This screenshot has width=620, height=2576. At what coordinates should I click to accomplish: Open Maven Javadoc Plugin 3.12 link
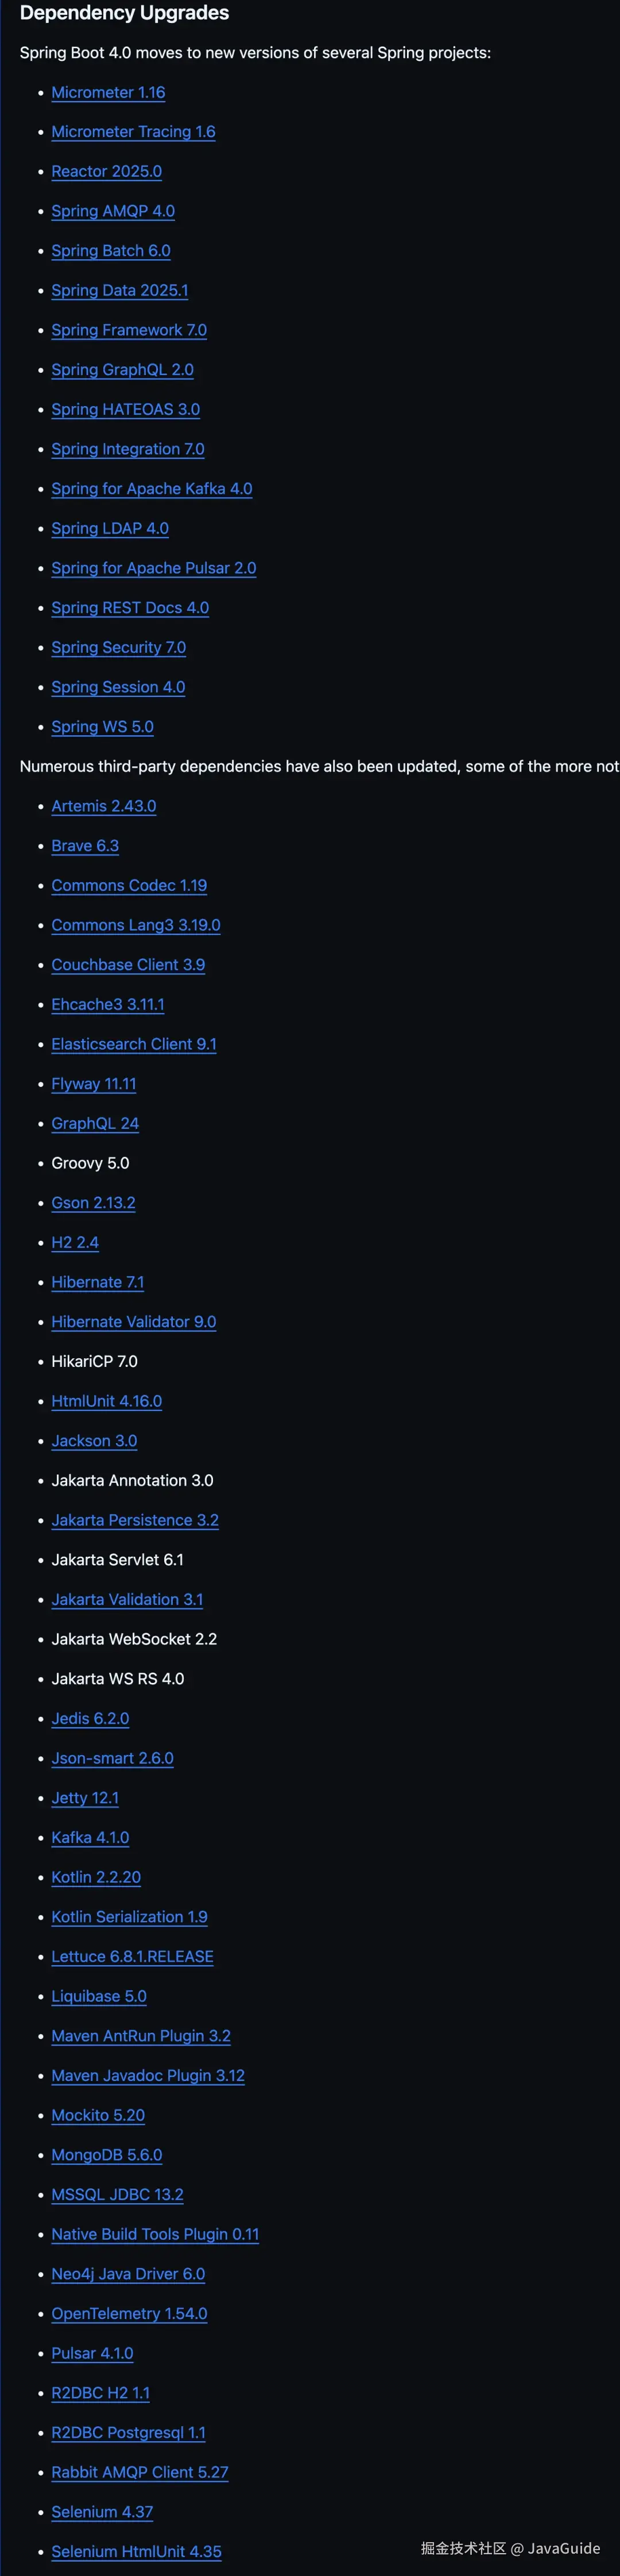pyautogui.click(x=147, y=2075)
